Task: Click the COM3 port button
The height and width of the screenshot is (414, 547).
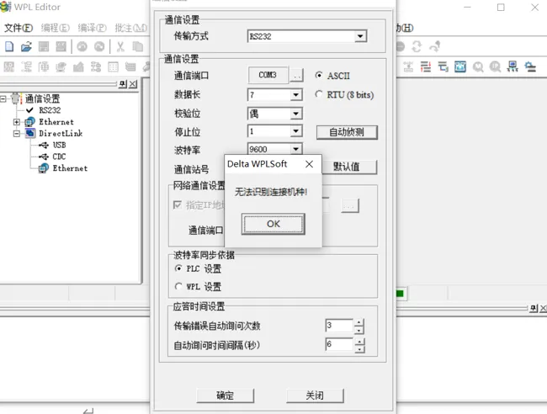Action: point(268,75)
